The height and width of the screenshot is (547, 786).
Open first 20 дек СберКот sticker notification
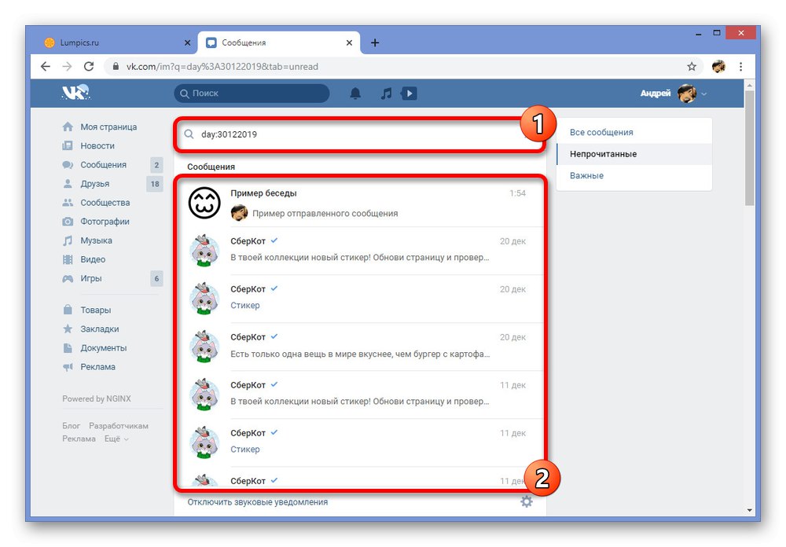[359, 251]
